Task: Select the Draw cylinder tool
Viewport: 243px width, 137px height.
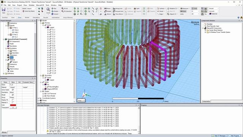Action: click(x=75, y=11)
